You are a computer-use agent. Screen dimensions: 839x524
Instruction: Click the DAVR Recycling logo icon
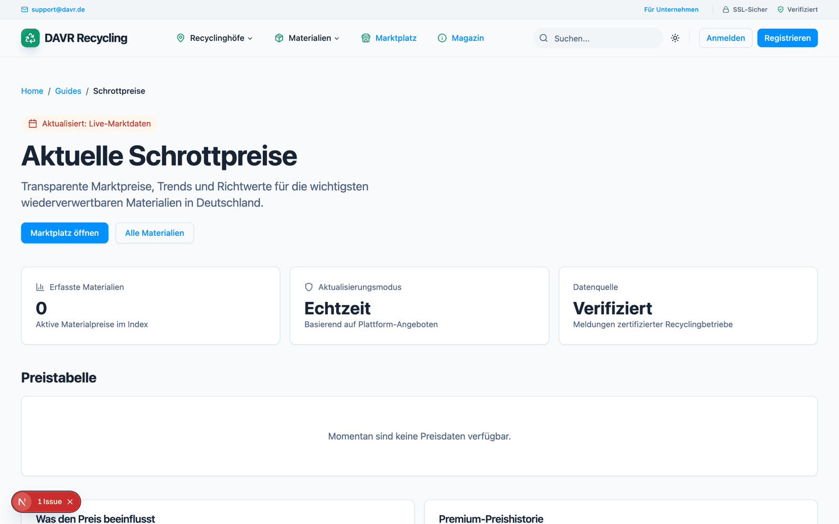(x=30, y=38)
